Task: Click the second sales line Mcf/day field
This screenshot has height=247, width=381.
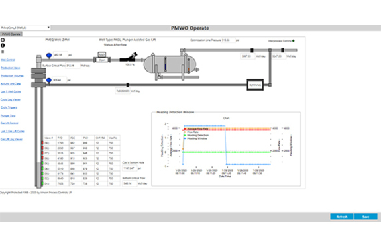Action: click(x=279, y=56)
